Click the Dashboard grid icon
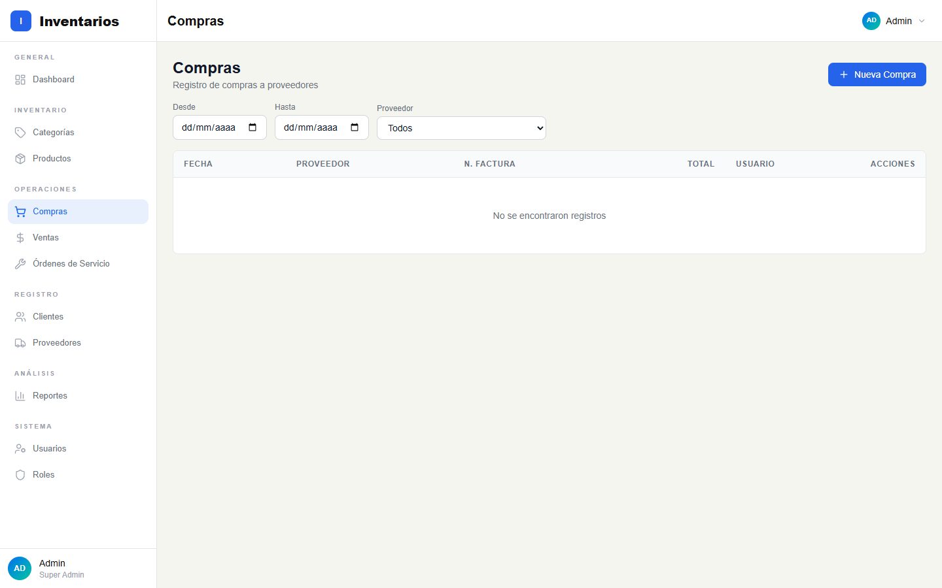942x588 pixels. pos(20,80)
